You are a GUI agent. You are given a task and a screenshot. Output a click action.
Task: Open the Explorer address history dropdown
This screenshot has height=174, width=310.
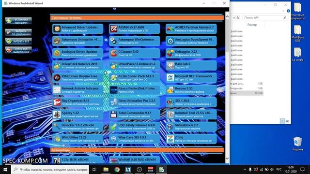pyautogui.click(x=234, y=17)
